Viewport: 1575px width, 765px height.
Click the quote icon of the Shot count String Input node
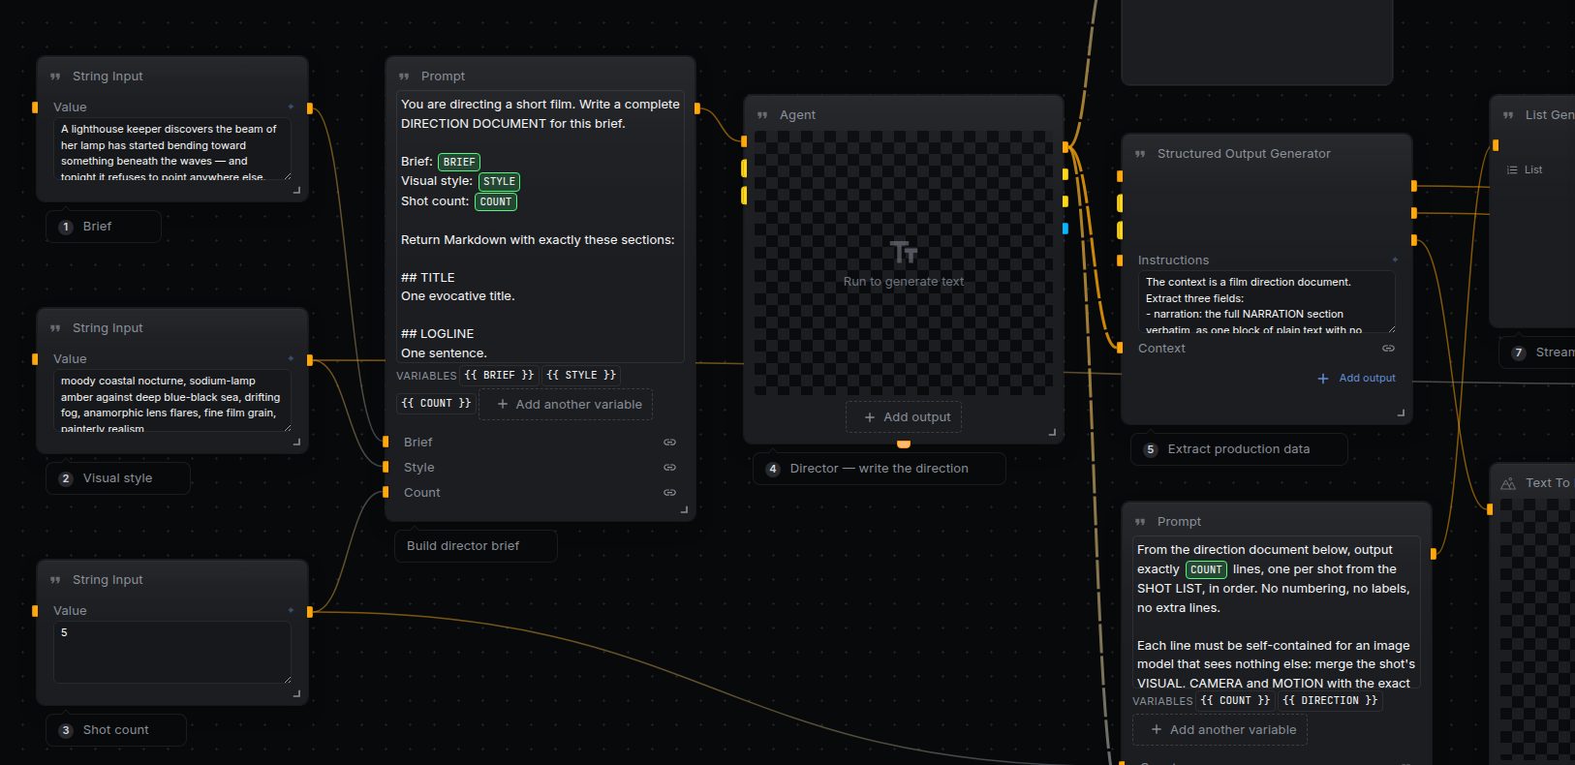55,580
